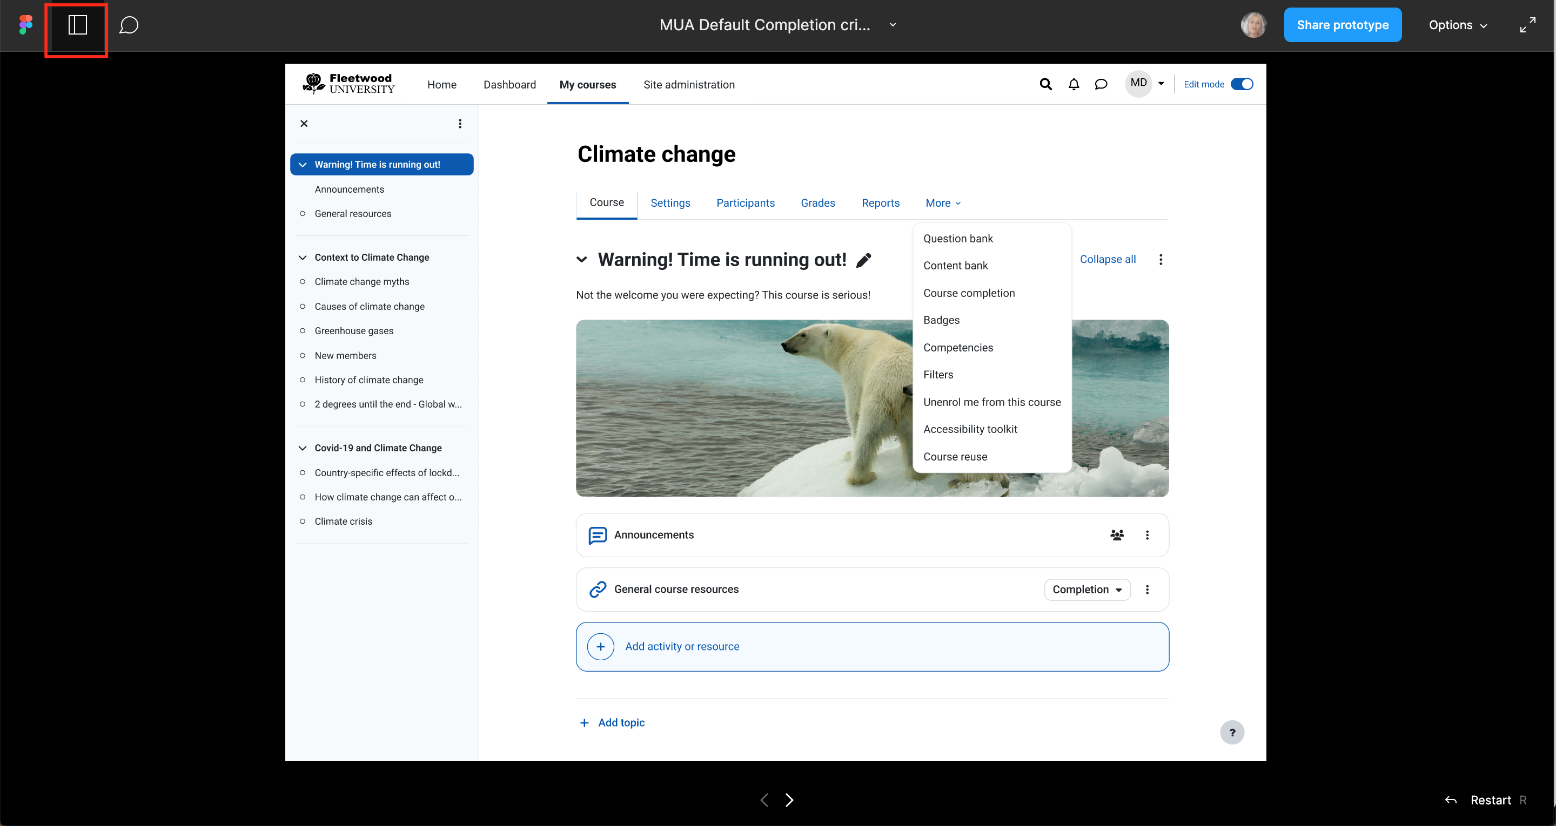The height and width of the screenshot is (826, 1556).
Task: Open the section kebab menu beside Collapse all
Action: coord(1161,260)
